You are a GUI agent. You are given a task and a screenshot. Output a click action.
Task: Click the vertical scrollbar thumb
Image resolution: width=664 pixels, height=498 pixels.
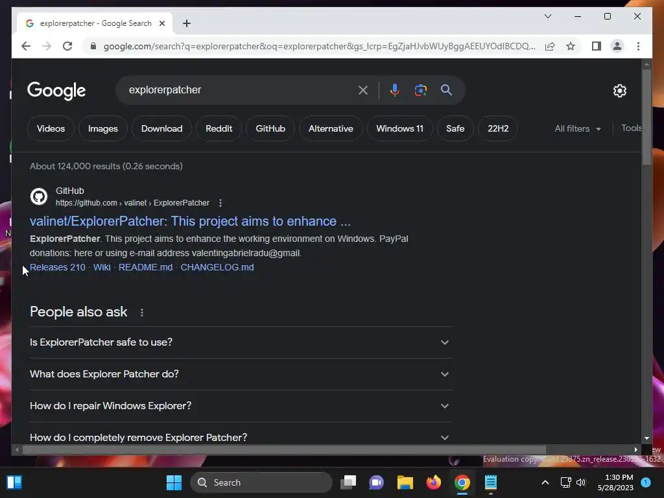[646, 117]
